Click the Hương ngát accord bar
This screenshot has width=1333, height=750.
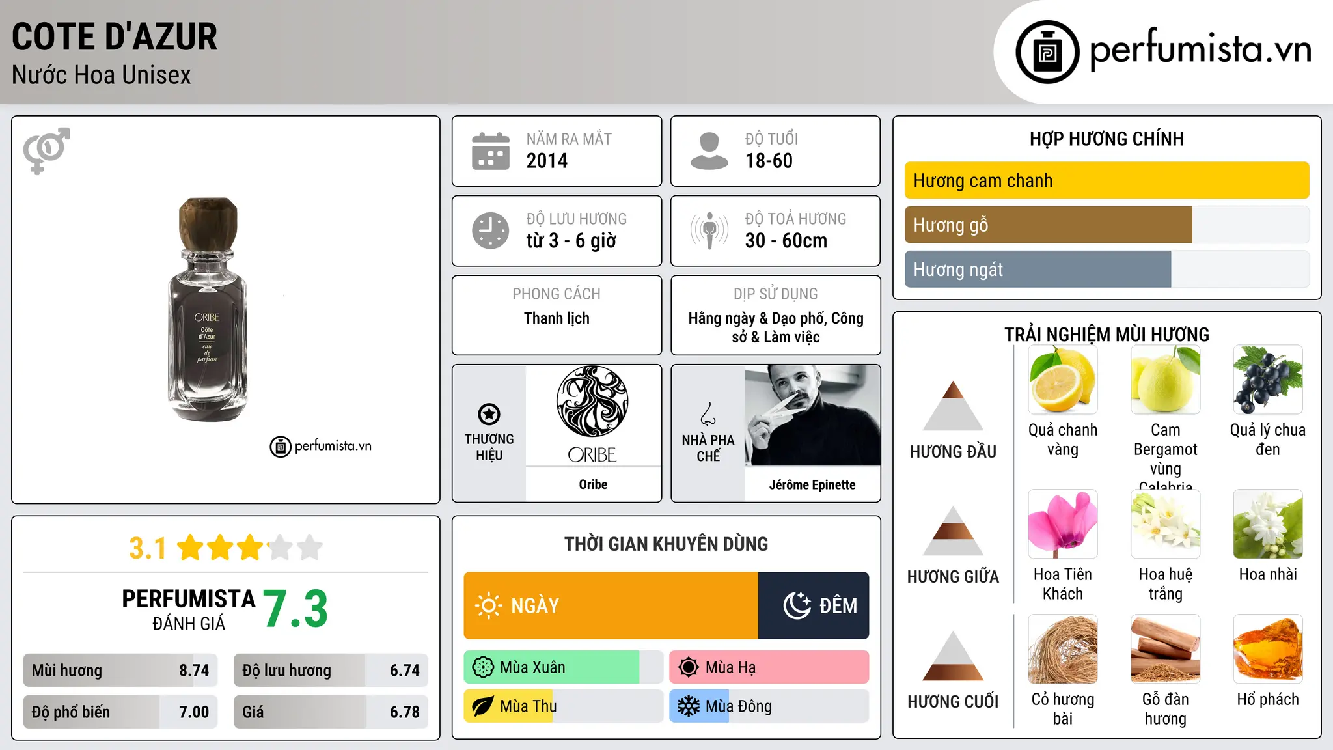pyautogui.click(x=1106, y=269)
